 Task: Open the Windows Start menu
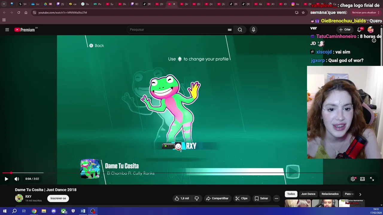pyautogui.click(x=4, y=211)
